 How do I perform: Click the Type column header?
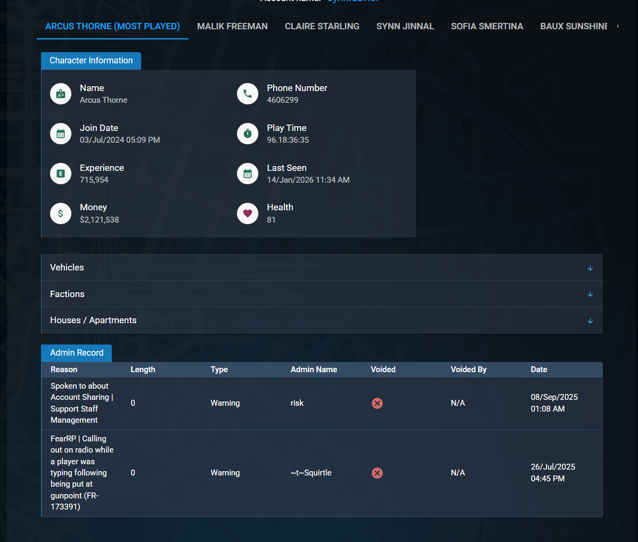219,369
